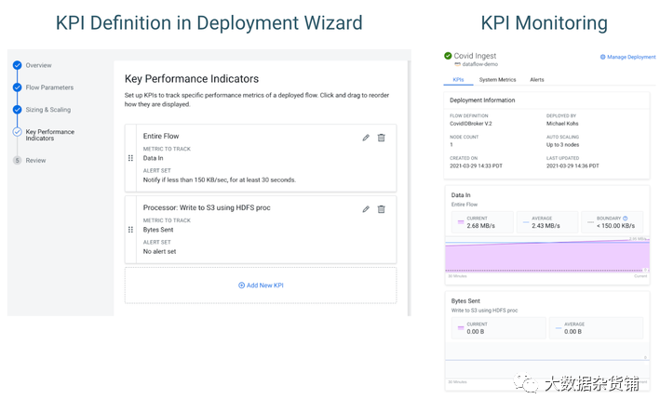
Task: Click the Bytes Sent KPI monitoring title
Action: (465, 301)
